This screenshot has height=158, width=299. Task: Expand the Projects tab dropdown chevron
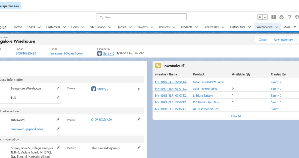coord(152,27)
